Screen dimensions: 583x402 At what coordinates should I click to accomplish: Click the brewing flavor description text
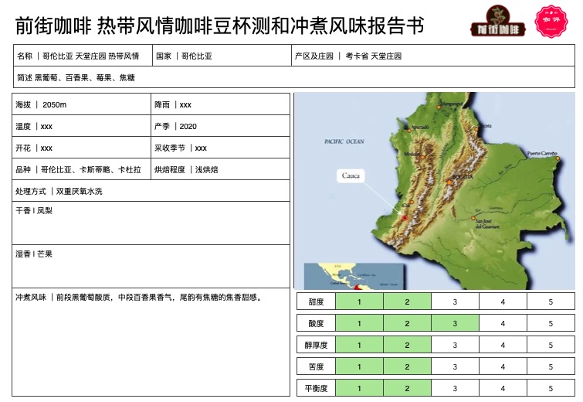click(x=139, y=297)
